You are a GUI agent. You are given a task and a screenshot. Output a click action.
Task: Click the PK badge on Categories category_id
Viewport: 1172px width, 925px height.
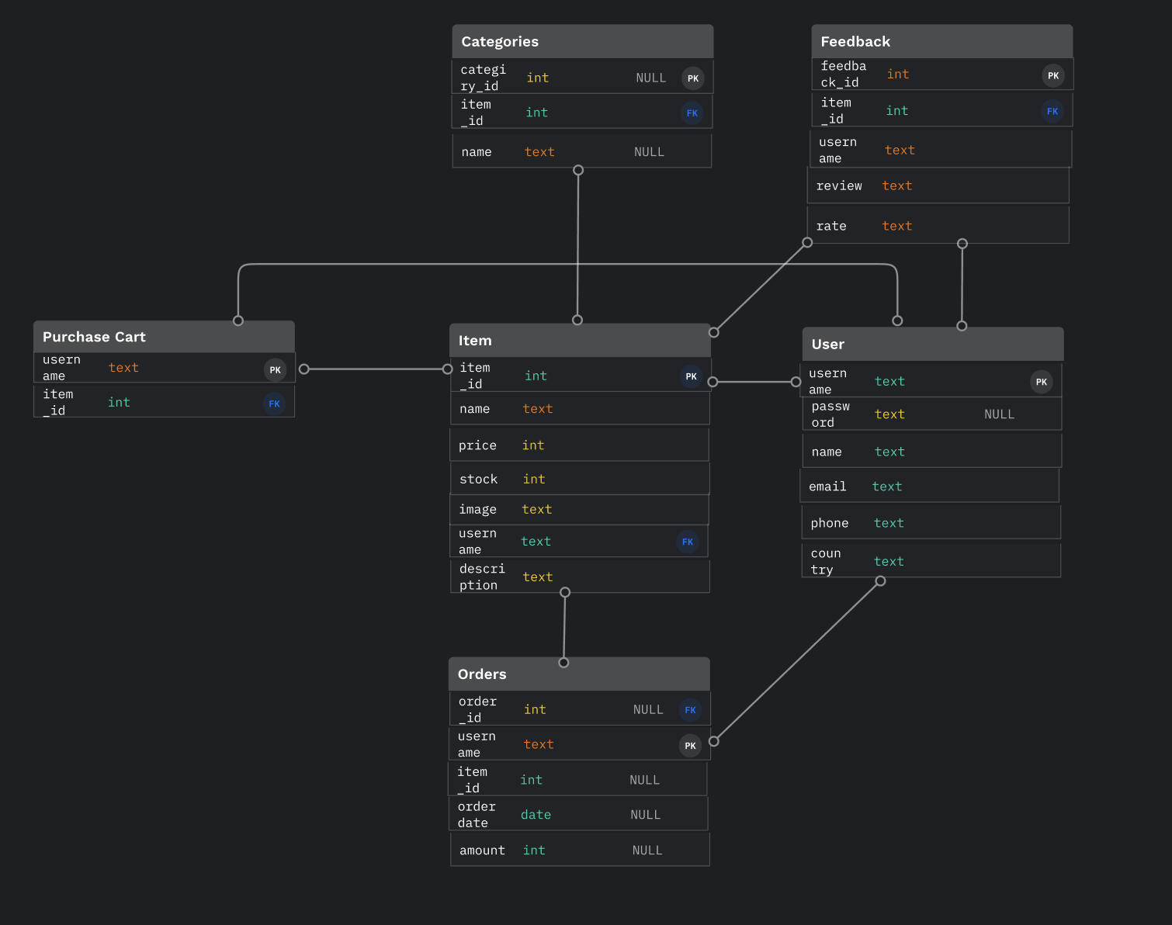692,78
